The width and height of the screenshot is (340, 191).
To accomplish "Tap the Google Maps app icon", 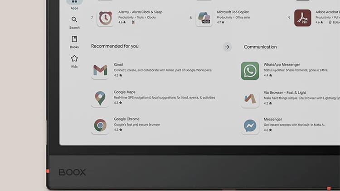I will point(100,98).
